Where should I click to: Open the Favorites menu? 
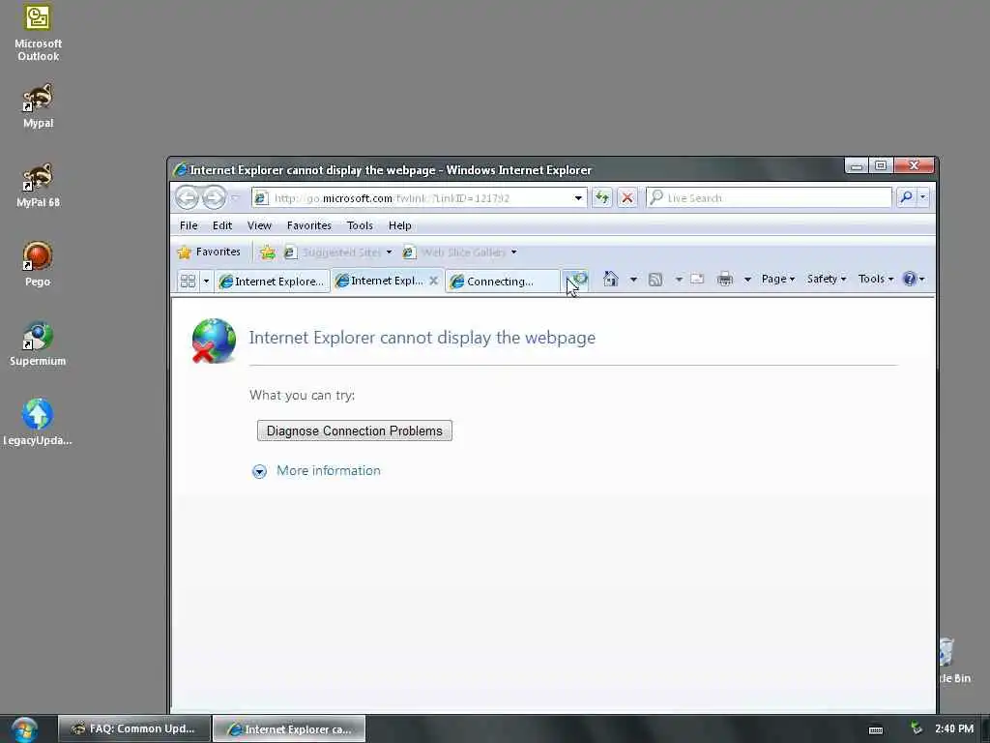coord(308,225)
